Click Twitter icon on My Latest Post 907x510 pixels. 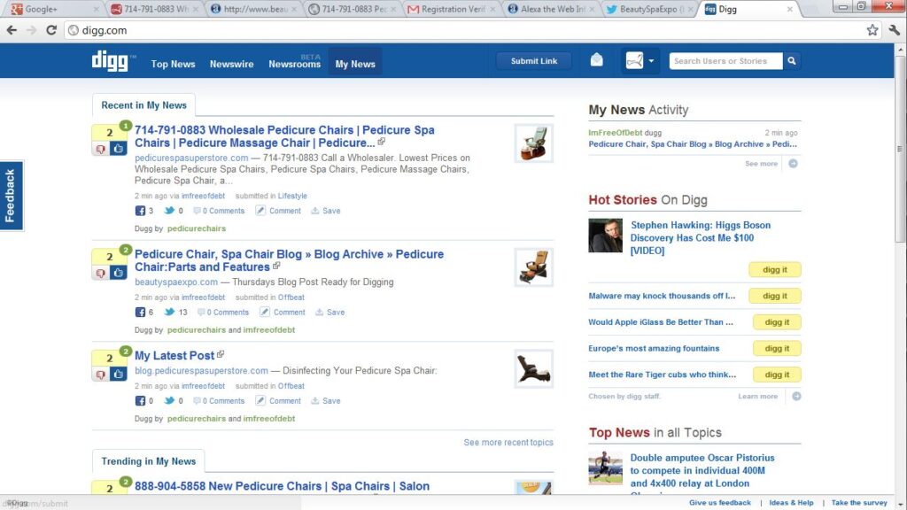click(x=169, y=400)
